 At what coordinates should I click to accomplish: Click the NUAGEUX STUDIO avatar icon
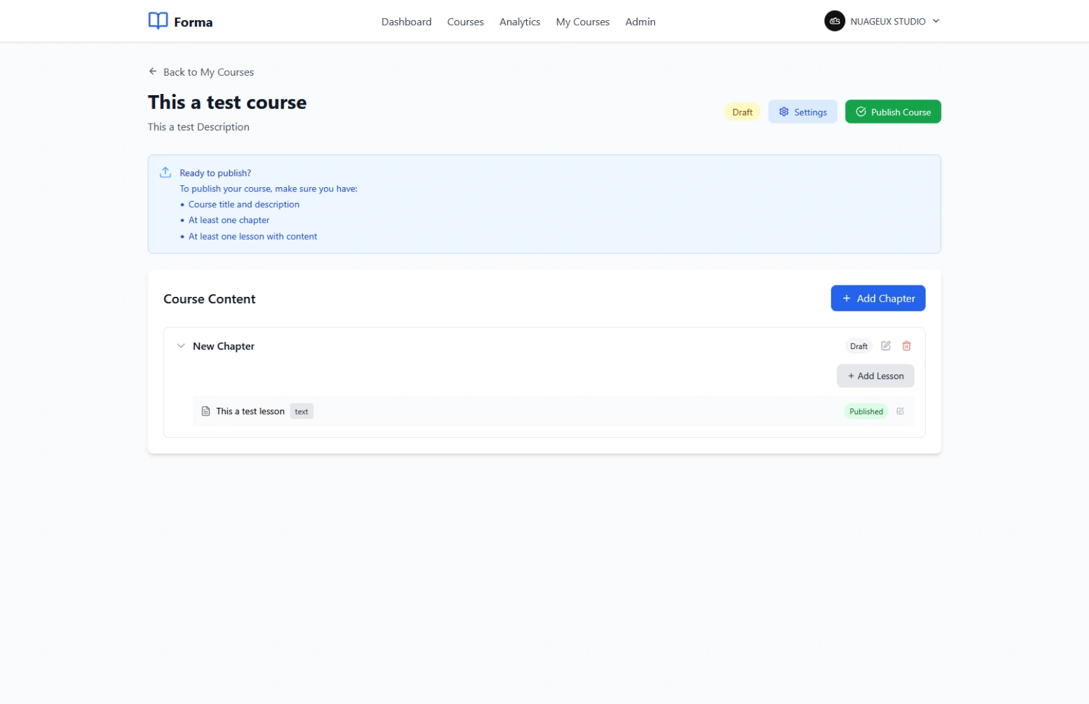[834, 21]
